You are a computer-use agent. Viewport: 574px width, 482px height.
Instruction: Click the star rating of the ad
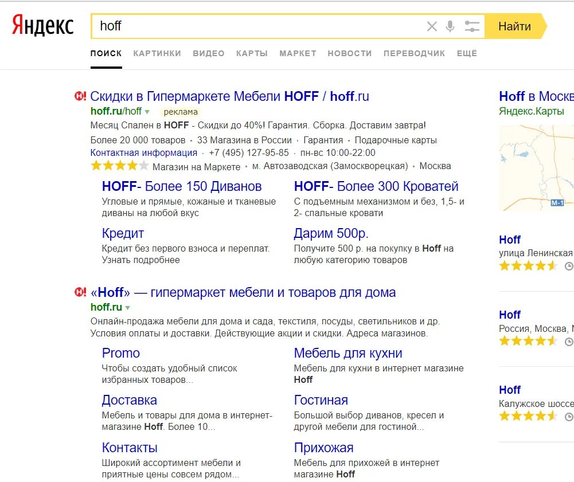click(120, 166)
